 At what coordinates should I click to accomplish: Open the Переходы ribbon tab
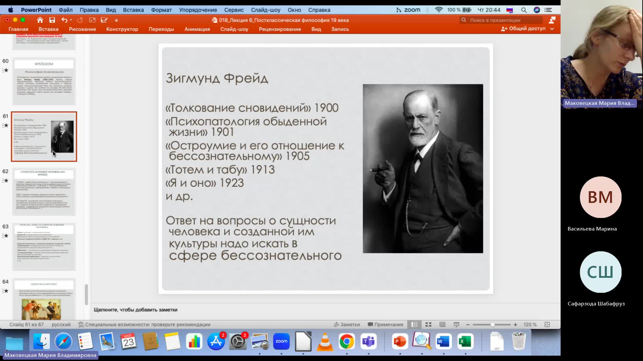[x=161, y=29]
